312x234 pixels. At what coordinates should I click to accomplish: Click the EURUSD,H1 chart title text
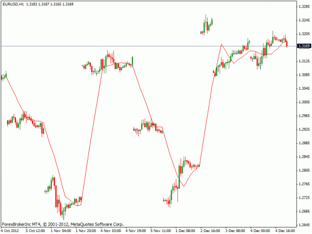coord(13,4)
